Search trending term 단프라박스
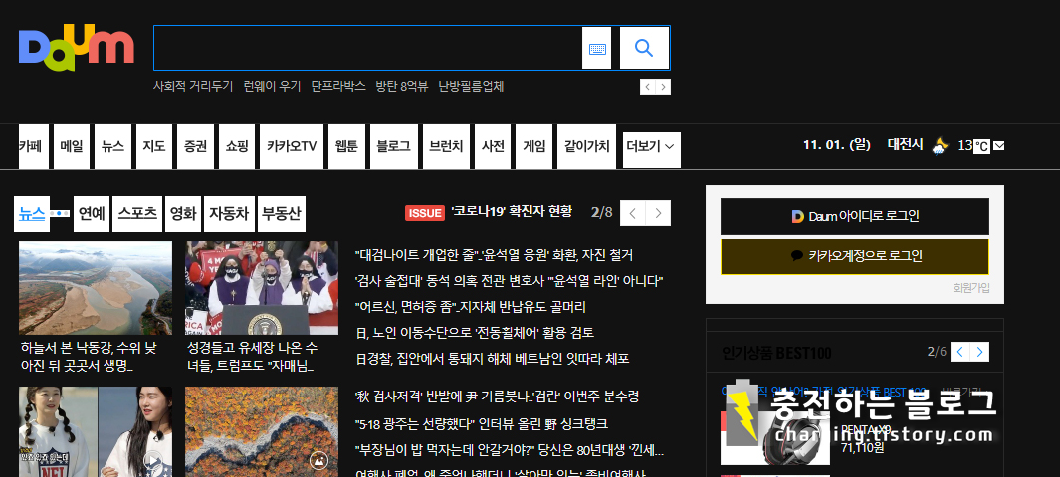 (338, 87)
